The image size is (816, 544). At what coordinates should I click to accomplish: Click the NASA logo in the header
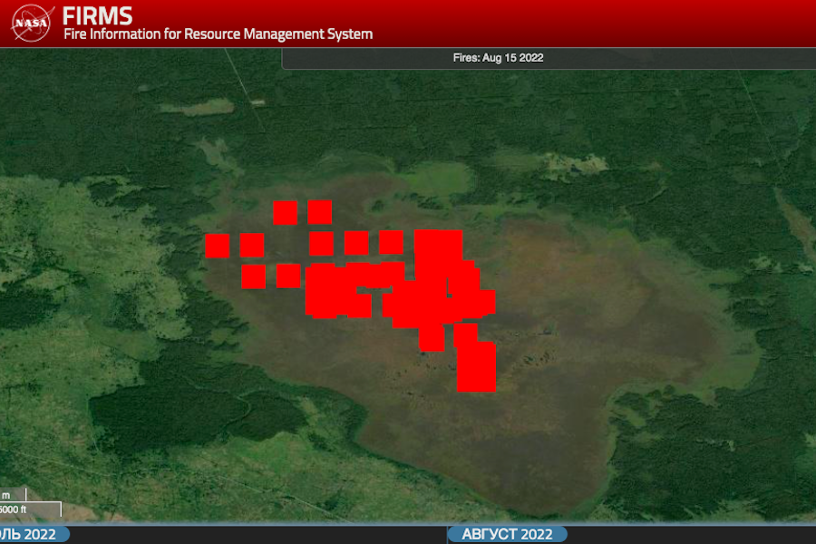32,23
